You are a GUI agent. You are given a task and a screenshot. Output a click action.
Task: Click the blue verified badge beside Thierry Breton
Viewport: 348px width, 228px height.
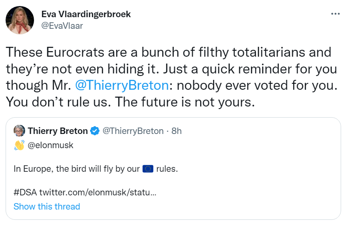pos(95,131)
